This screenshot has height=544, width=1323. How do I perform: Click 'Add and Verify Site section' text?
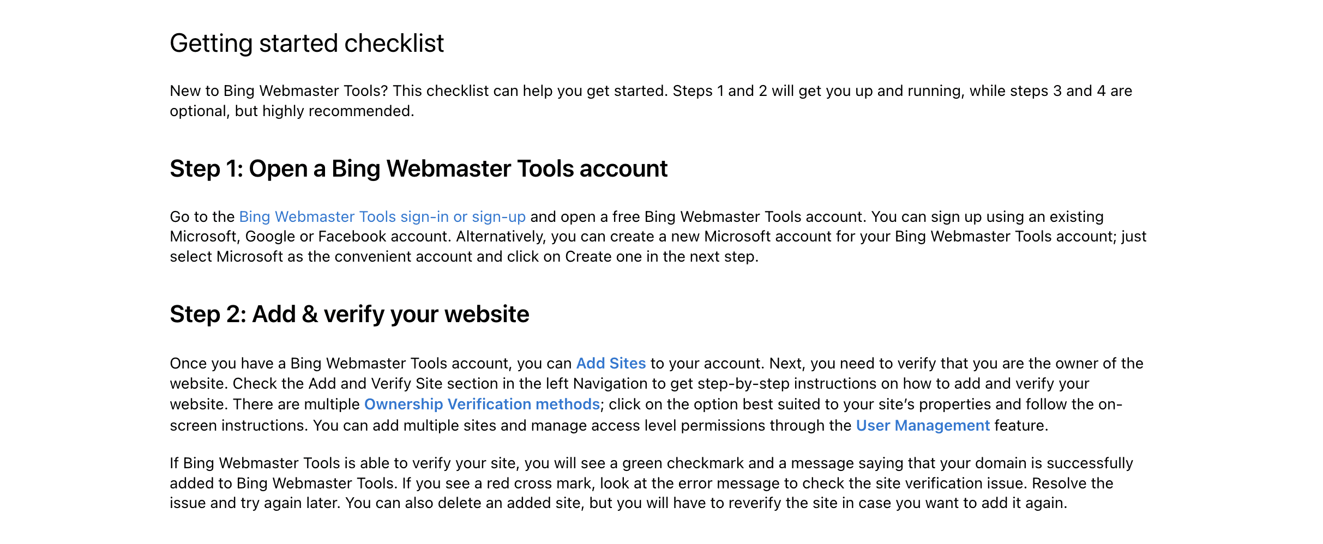pyautogui.click(x=403, y=384)
